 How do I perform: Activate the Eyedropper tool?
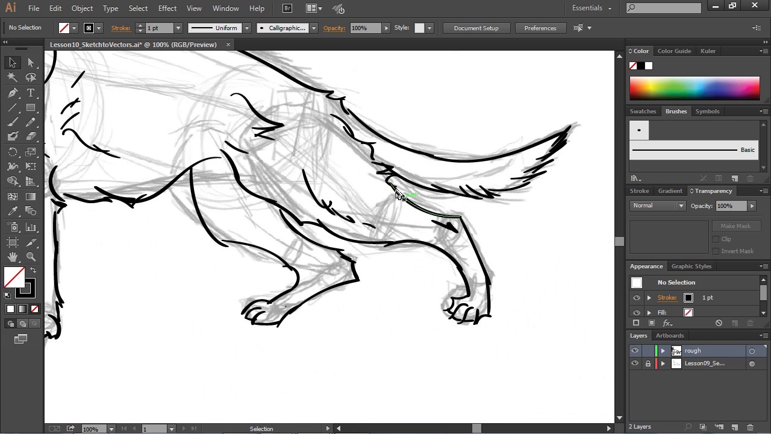13,211
